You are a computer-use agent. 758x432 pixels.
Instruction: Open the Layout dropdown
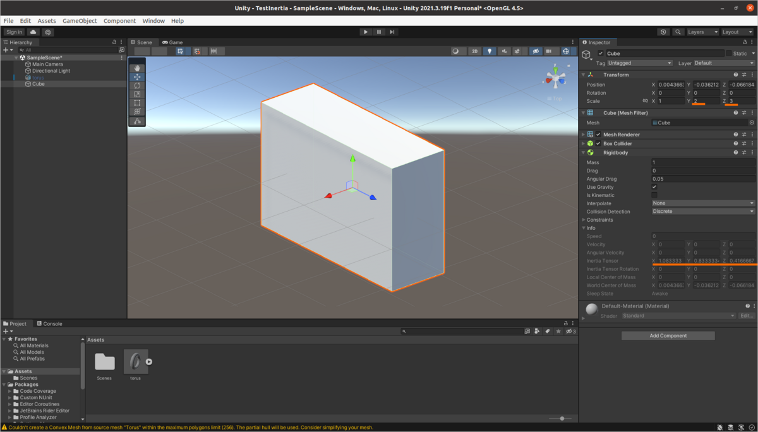[738, 32]
